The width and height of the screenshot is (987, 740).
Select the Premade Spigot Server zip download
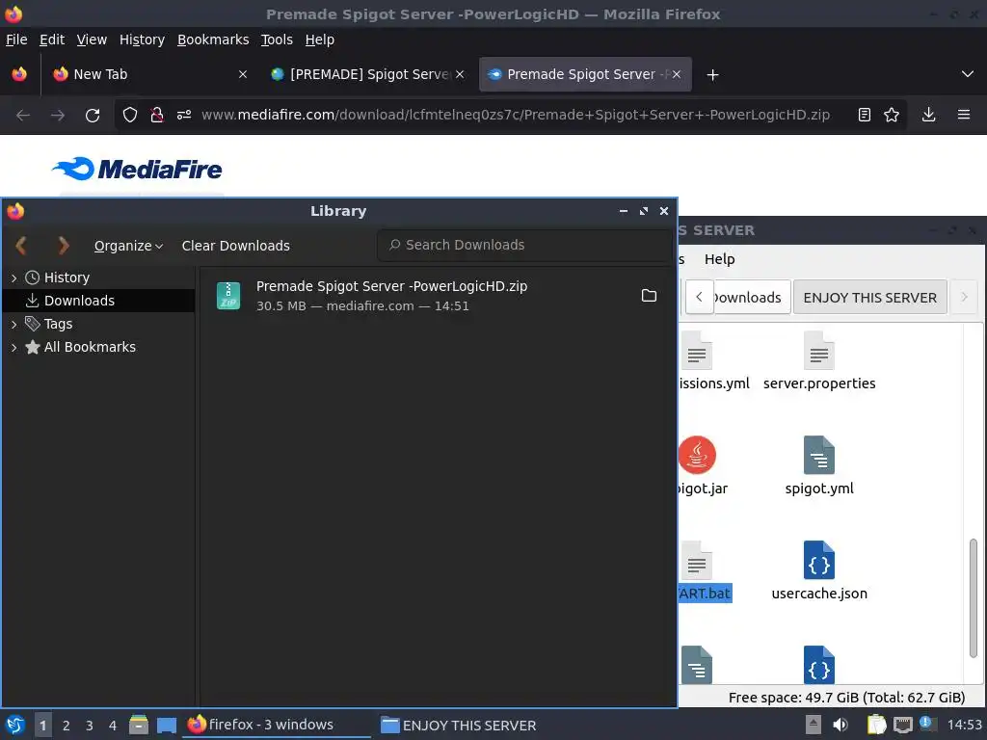coord(438,296)
